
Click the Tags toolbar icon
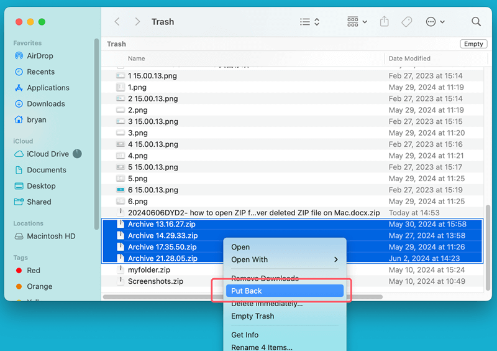click(406, 22)
